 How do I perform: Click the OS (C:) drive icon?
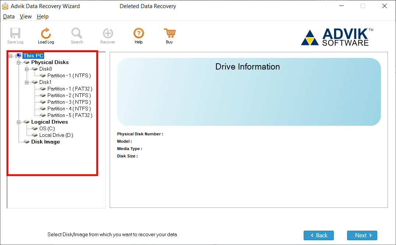point(35,128)
